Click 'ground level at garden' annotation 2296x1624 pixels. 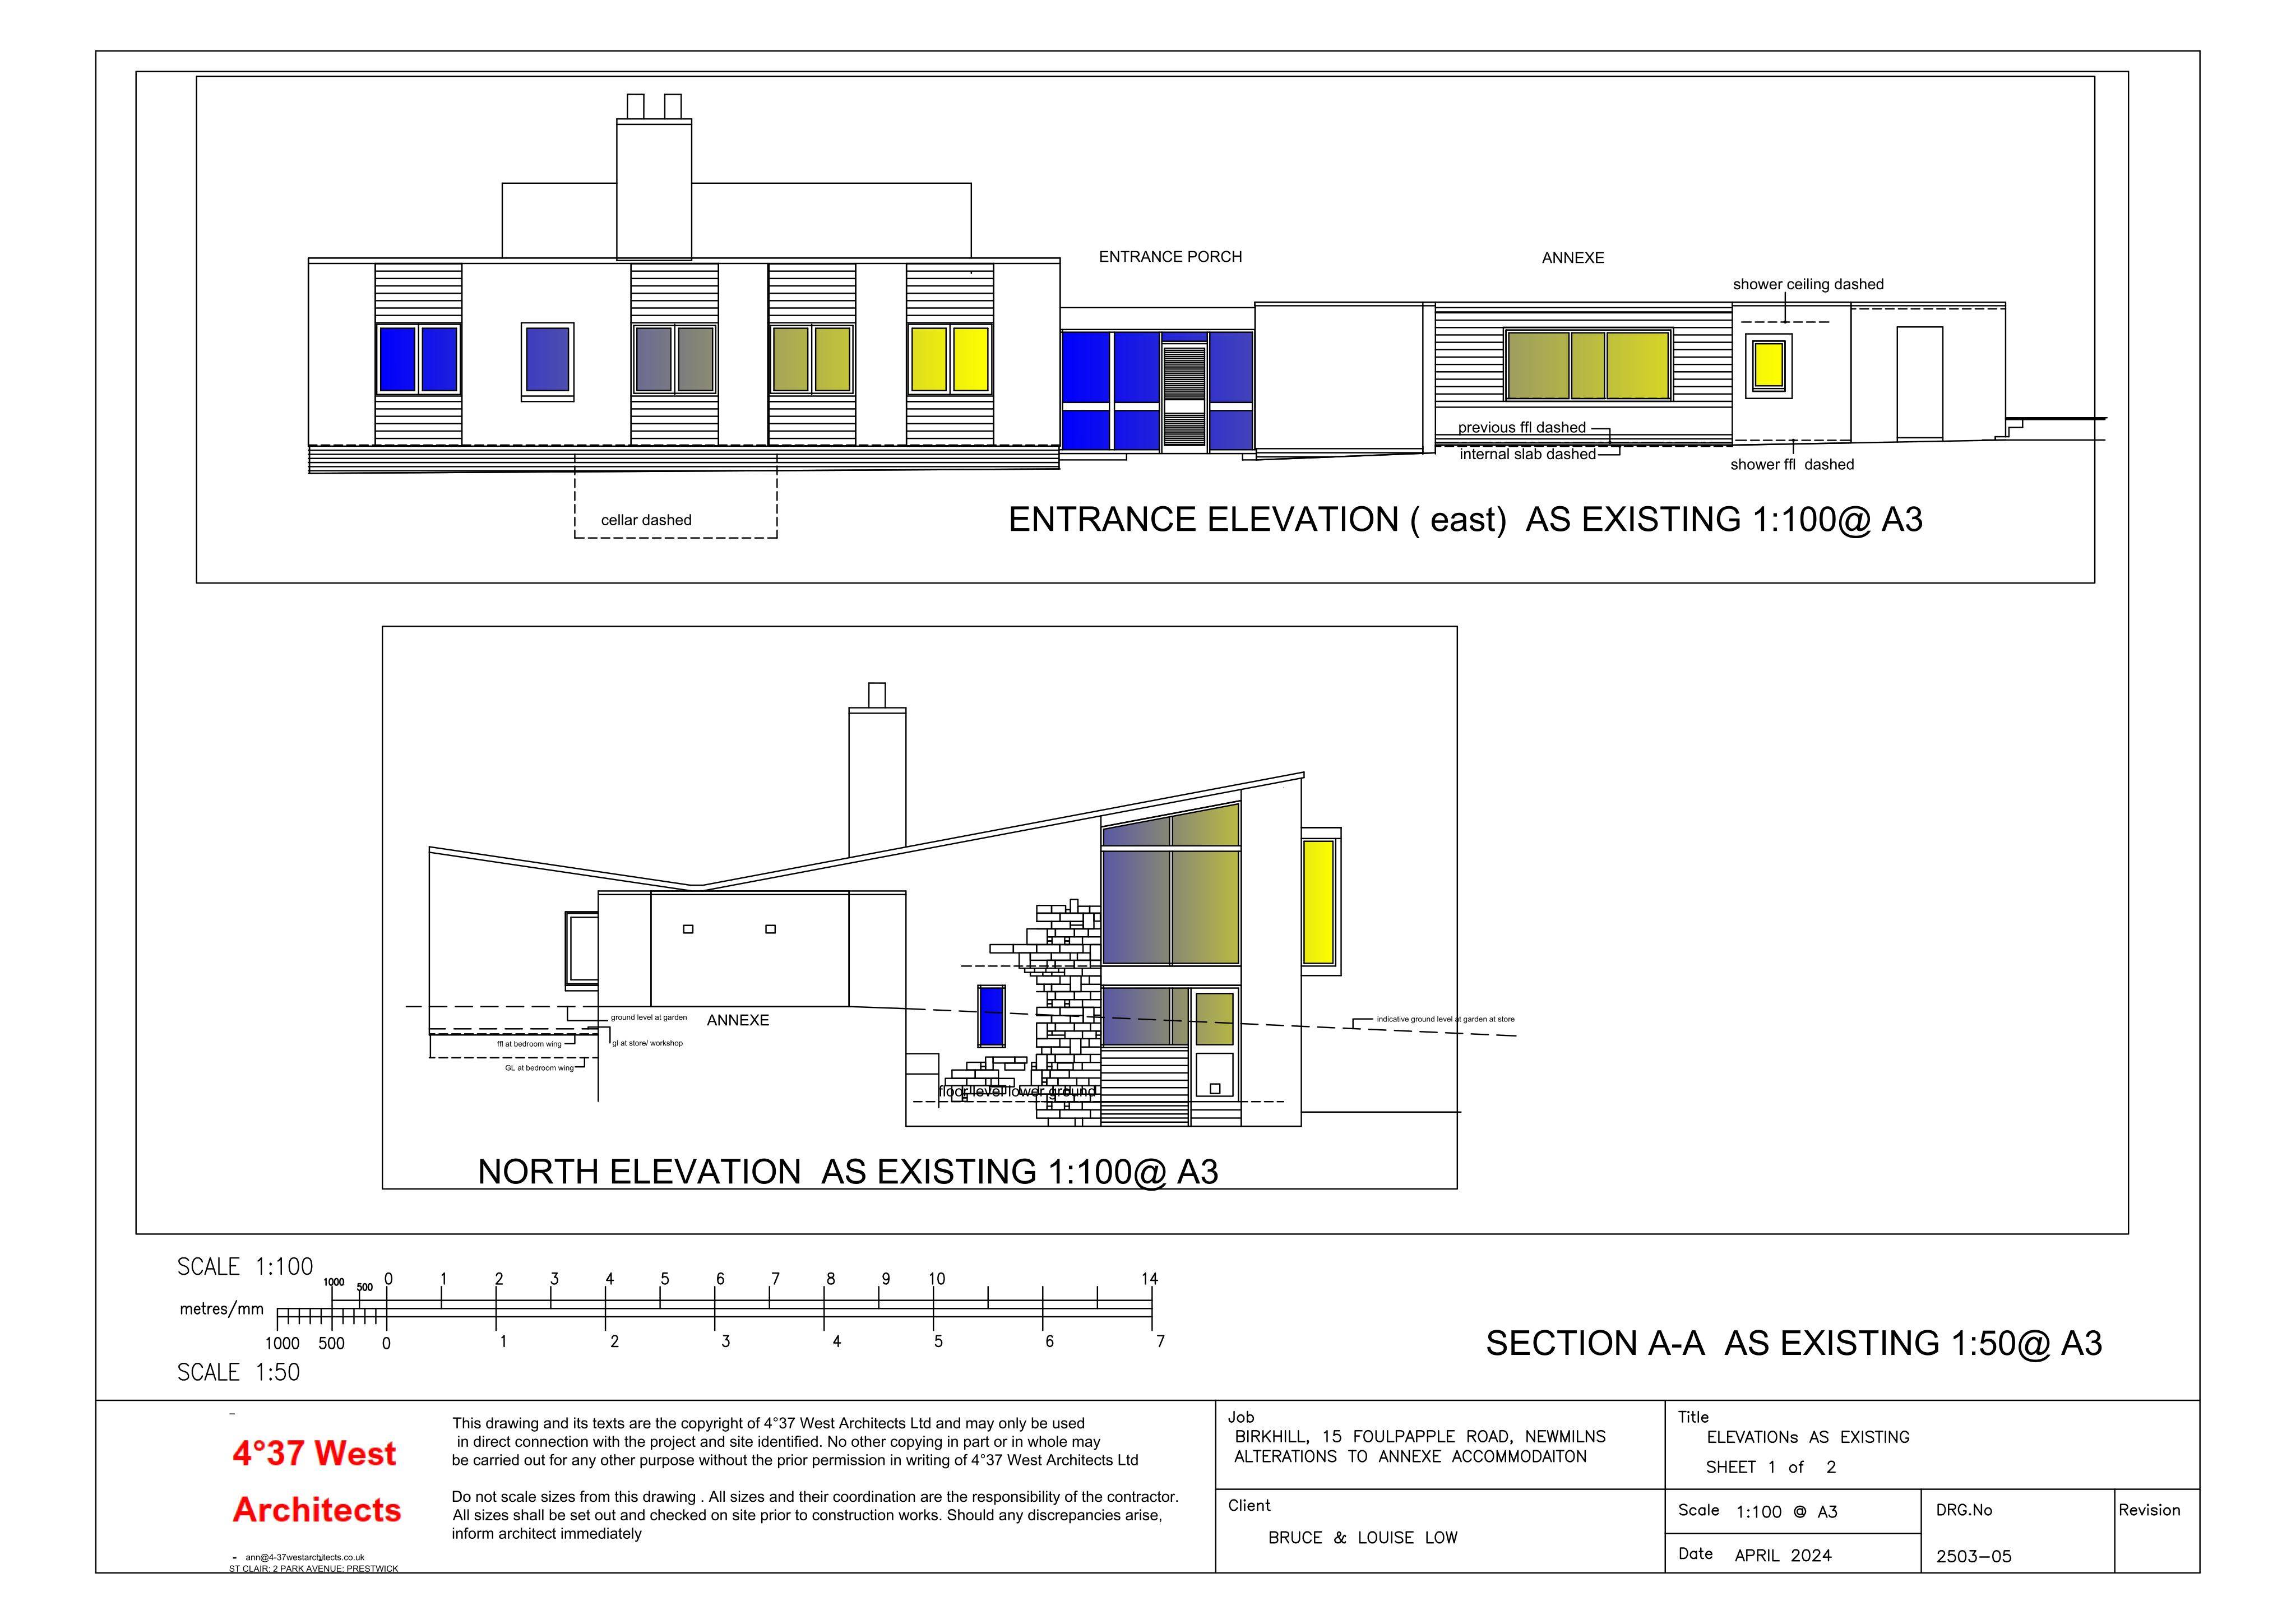point(649,1018)
